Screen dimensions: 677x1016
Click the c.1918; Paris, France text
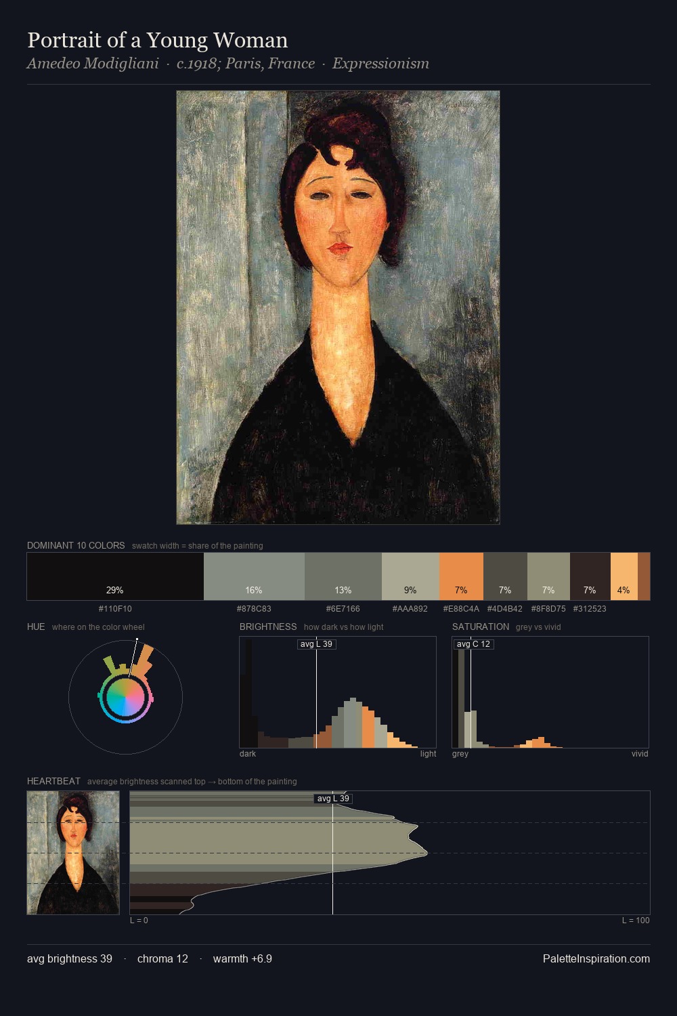(x=246, y=64)
